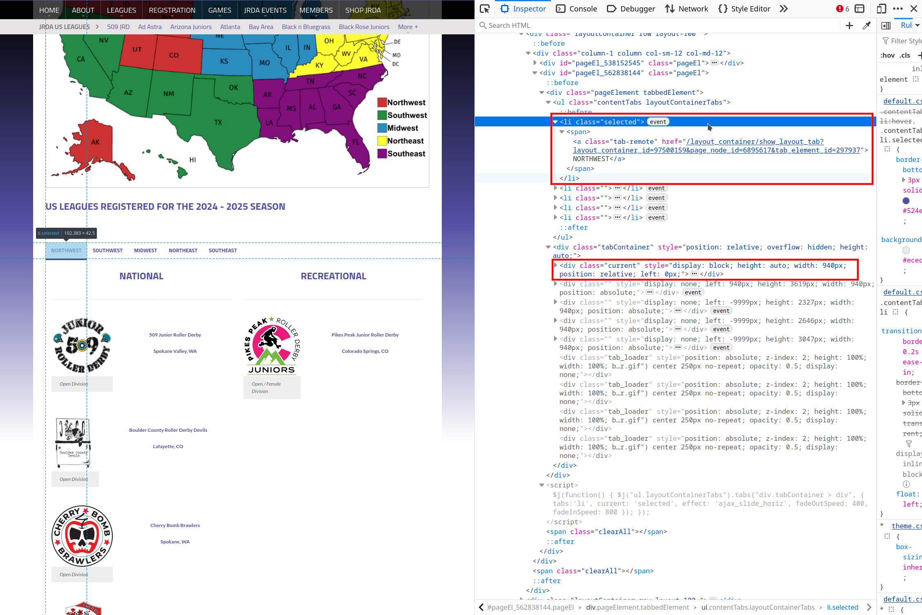Open the Rules panel tab dropdown arrow

click(x=917, y=25)
